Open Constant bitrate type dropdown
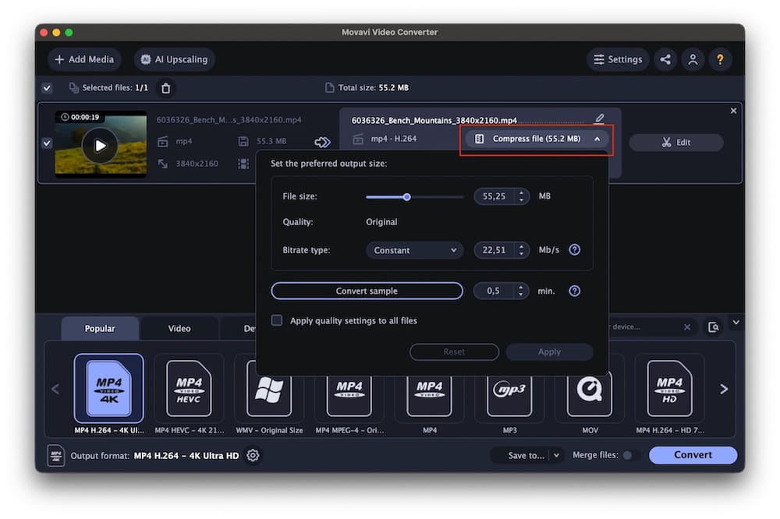Viewport: 780px width, 519px height. coord(414,250)
